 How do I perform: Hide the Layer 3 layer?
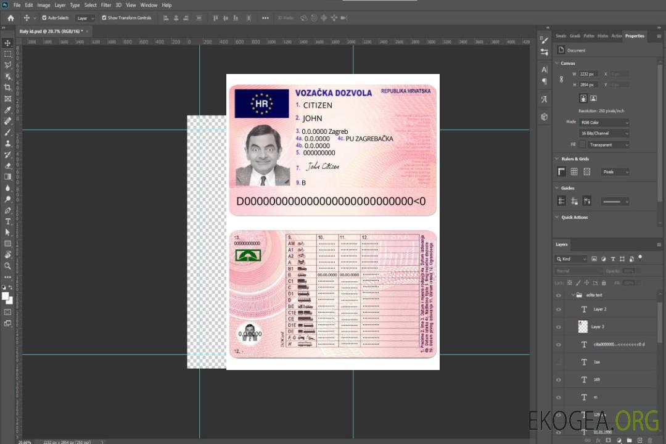pos(559,327)
